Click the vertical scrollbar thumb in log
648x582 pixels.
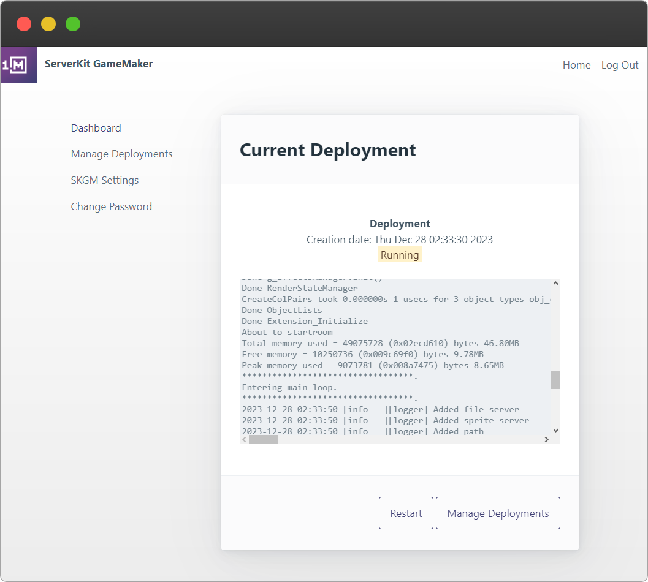click(x=555, y=380)
